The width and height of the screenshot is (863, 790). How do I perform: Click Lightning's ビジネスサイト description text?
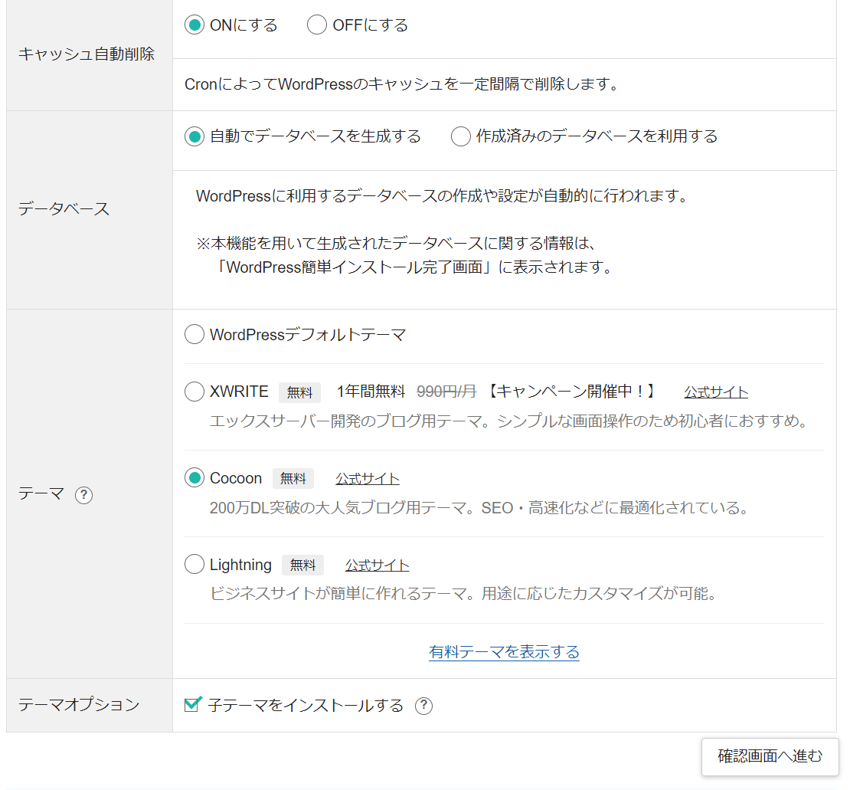463,593
